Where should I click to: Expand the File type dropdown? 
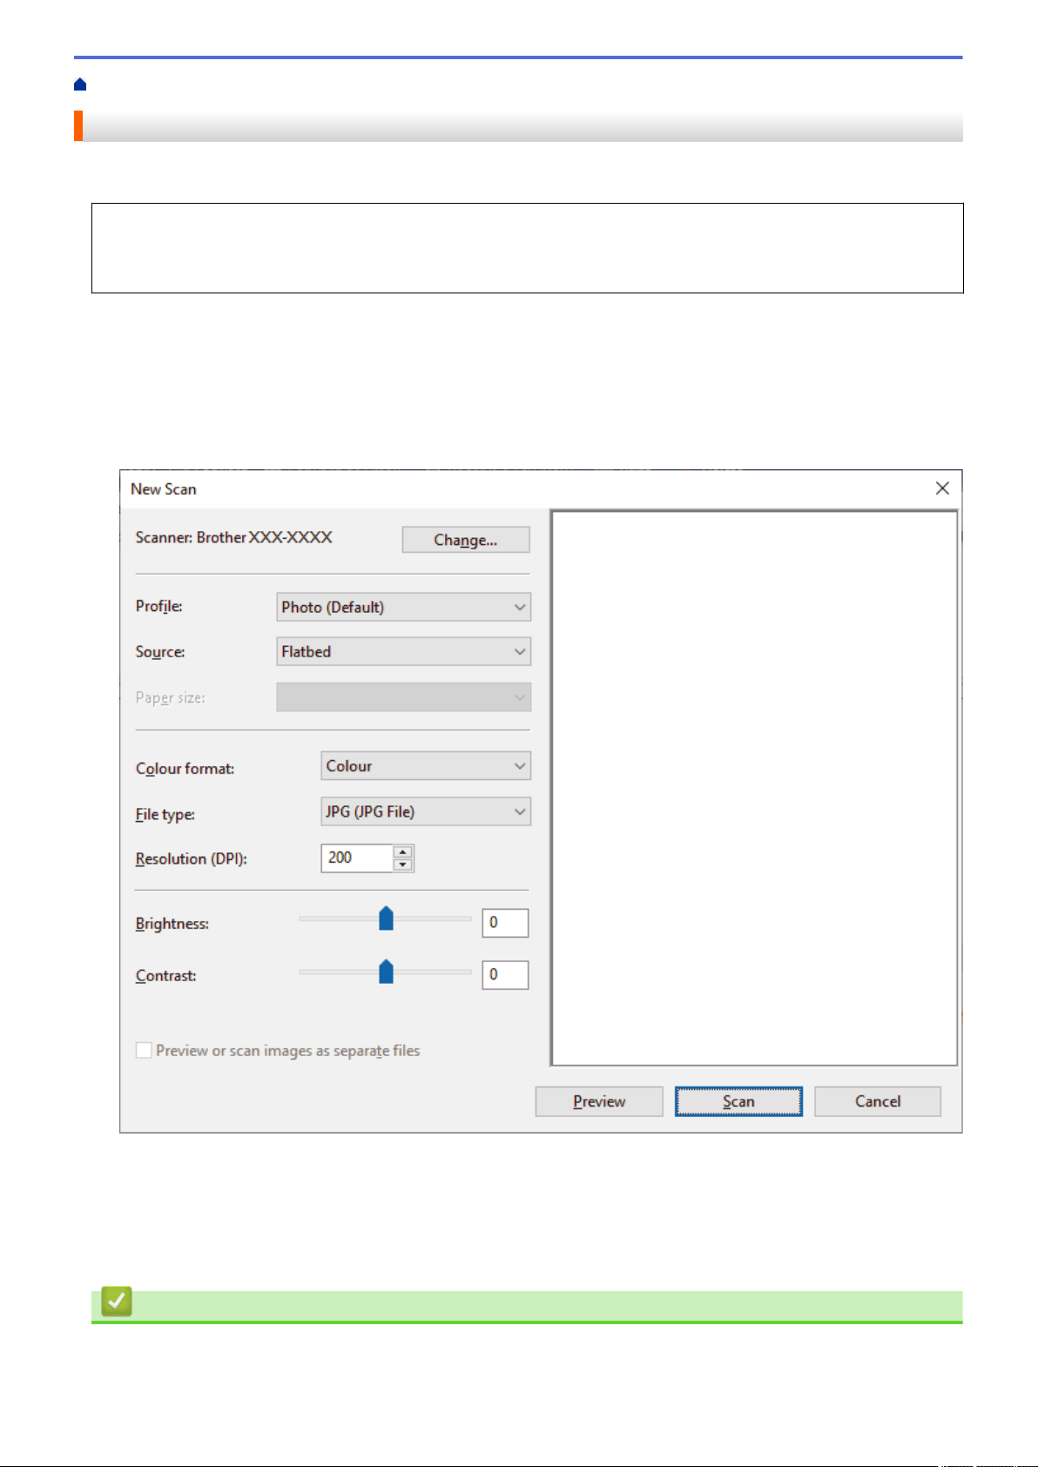(426, 811)
